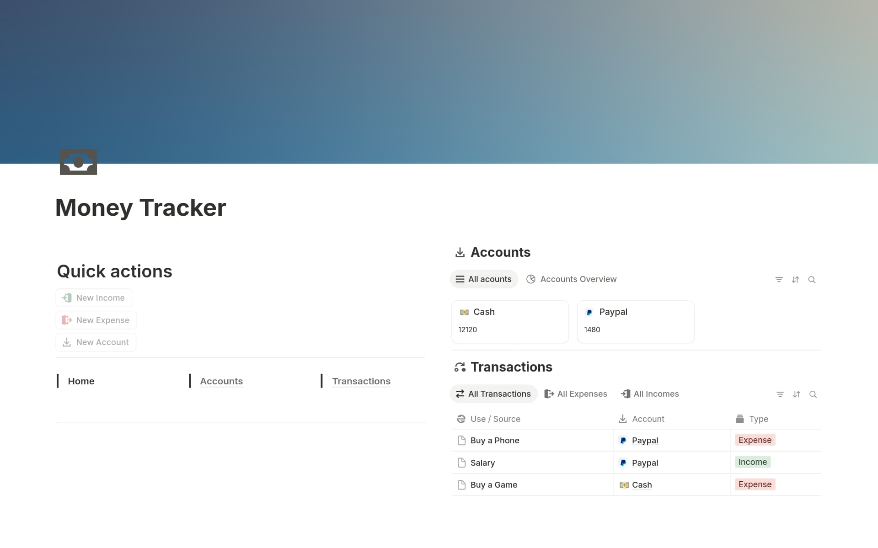Click the sort icon in the Accounts toolbar
The width and height of the screenshot is (878, 548).
(796, 279)
